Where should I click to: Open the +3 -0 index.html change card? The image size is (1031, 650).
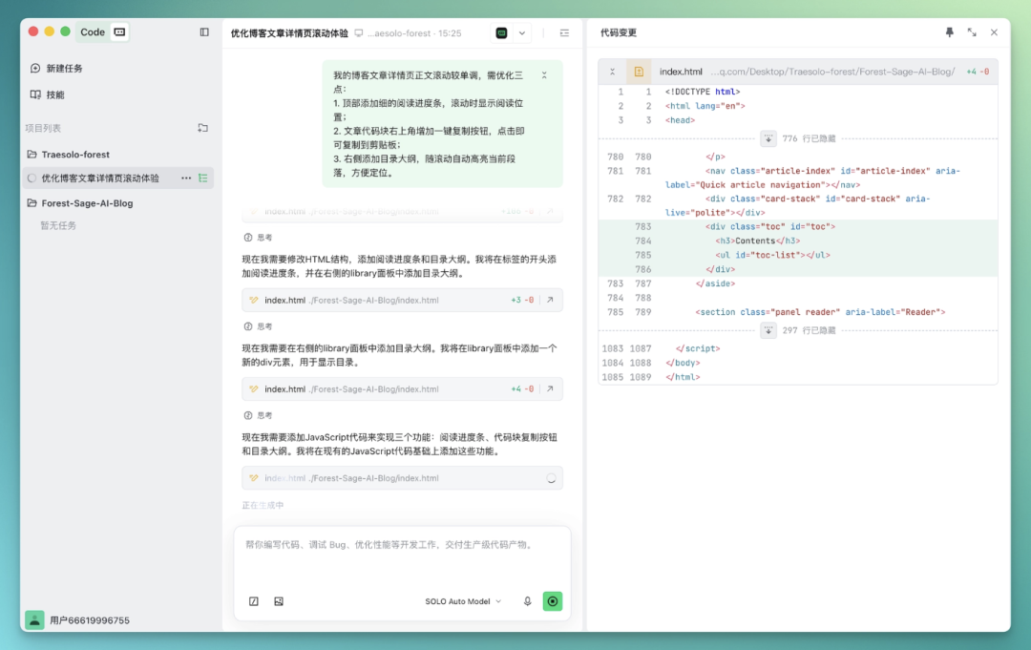[403, 300]
